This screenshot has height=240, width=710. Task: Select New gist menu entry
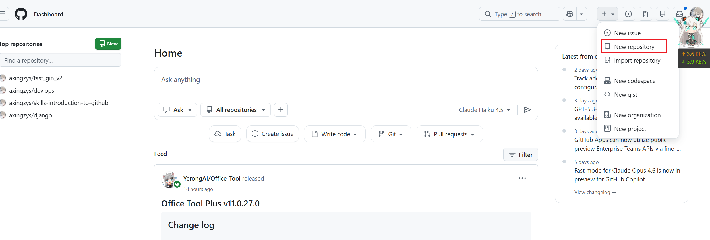point(625,95)
